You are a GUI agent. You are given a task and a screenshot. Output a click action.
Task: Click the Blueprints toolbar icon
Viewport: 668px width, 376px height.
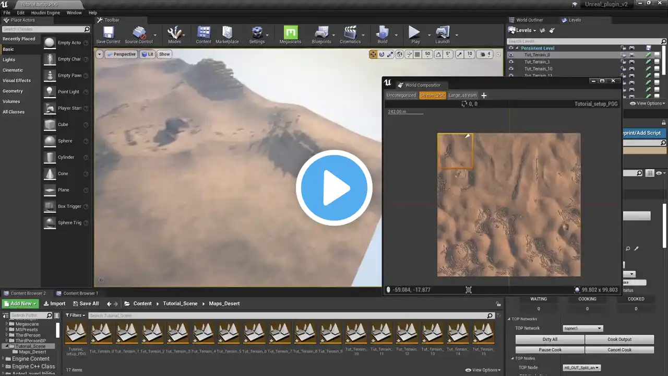[321, 34]
